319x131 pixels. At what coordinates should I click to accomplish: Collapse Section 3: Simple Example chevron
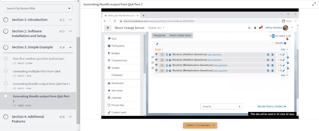(x=70, y=47)
